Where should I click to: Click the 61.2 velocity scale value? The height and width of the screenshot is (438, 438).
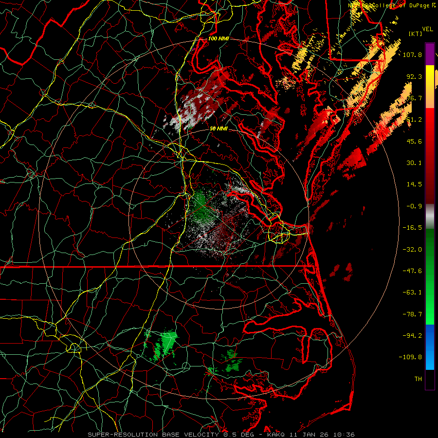[x=414, y=120]
